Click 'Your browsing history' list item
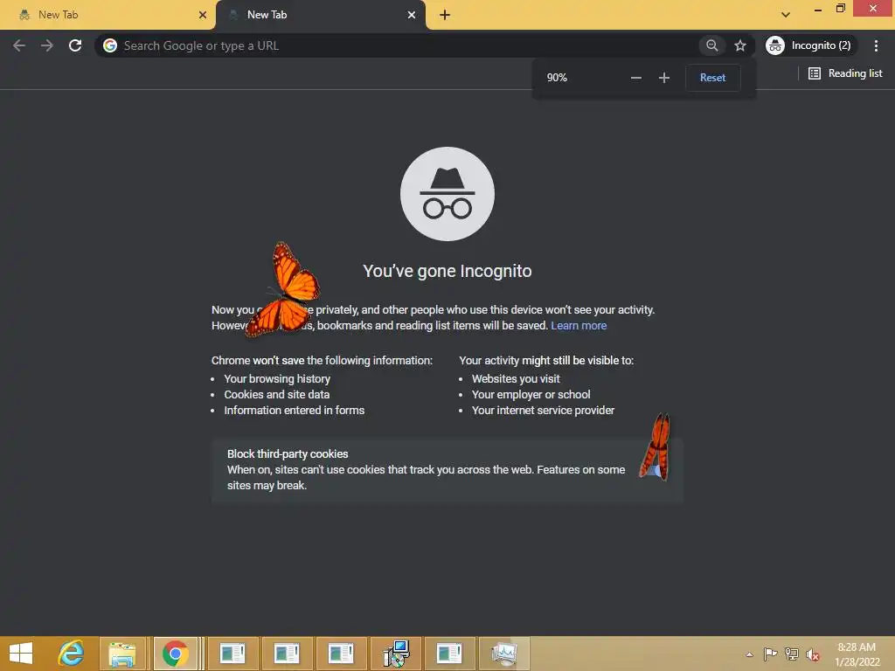Image resolution: width=895 pixels, height=671 pixels. pos(277,379)
